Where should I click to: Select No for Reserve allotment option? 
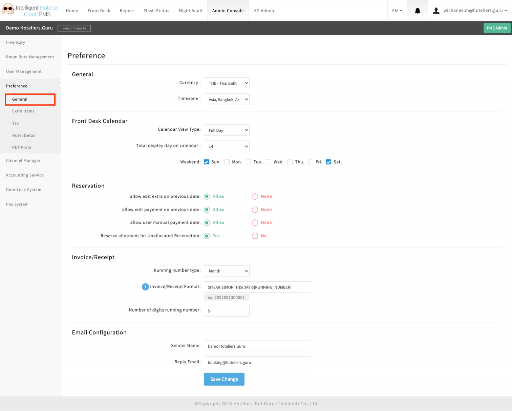pos(255,236)
